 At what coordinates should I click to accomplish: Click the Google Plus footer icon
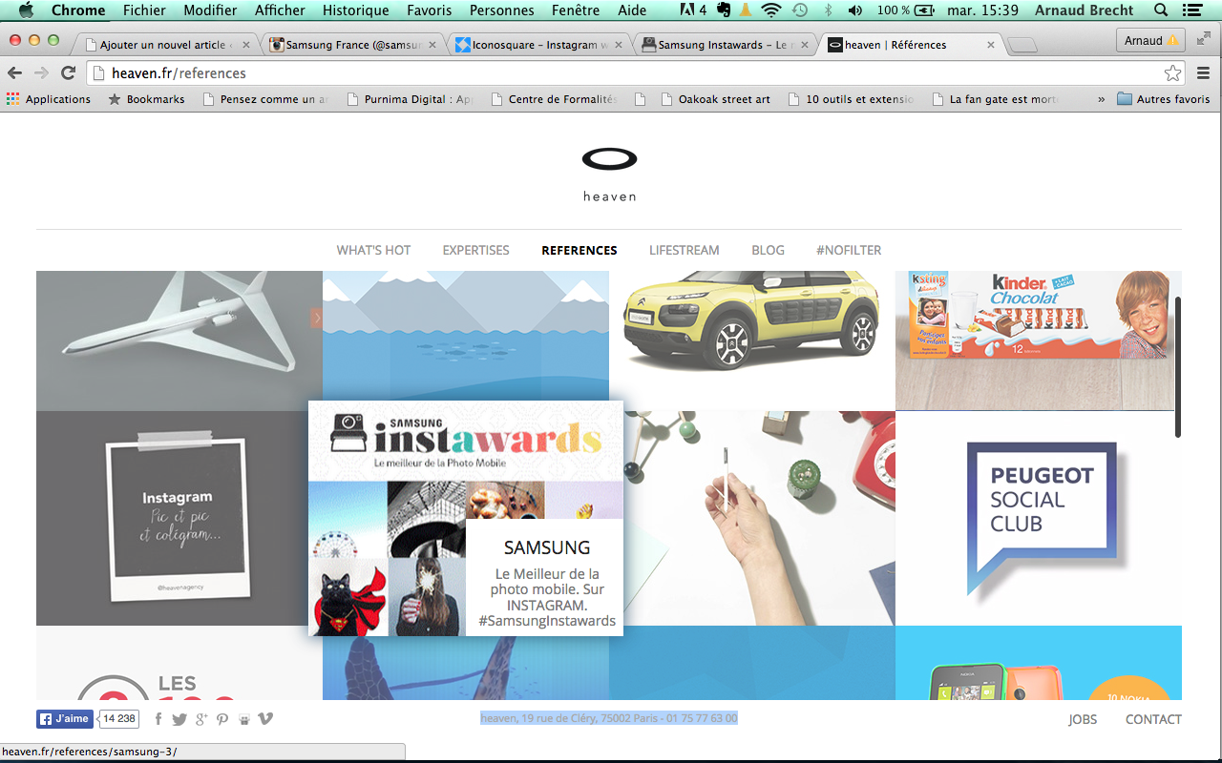tap(200, 719)
